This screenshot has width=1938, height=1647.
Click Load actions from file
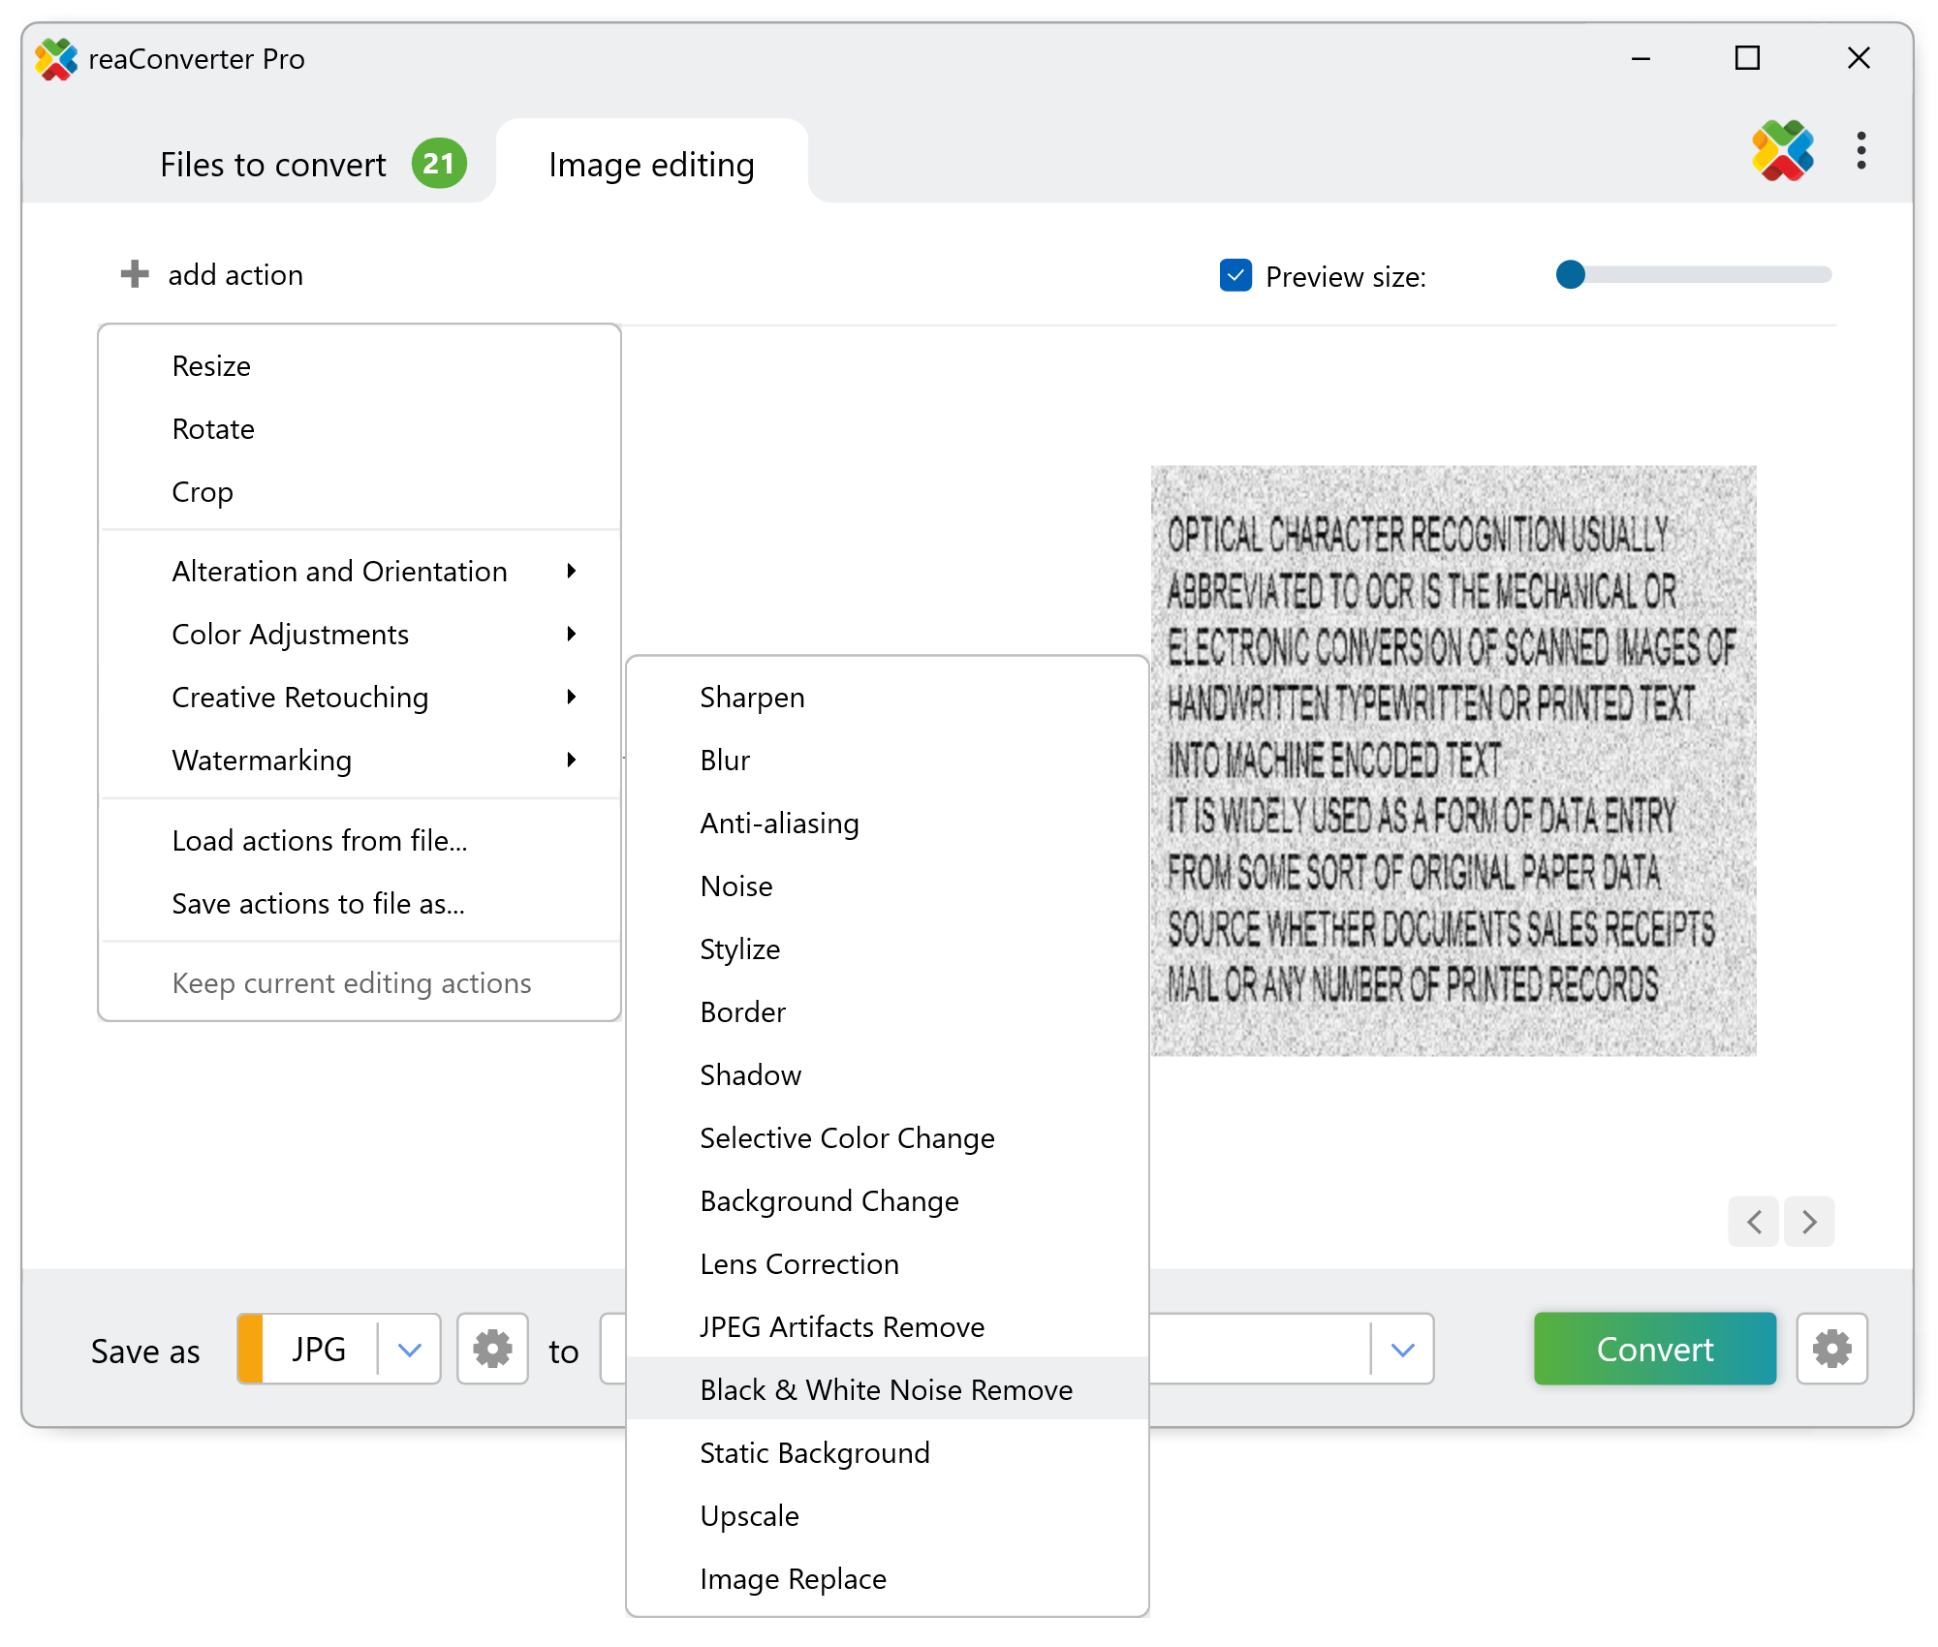319,840
